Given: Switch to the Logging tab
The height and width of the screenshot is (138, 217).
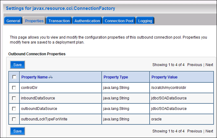Looking at the screenshot, I should click(145, 21).
